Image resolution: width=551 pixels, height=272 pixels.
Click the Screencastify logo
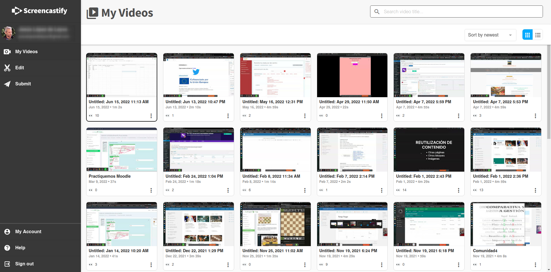(39, 11)
